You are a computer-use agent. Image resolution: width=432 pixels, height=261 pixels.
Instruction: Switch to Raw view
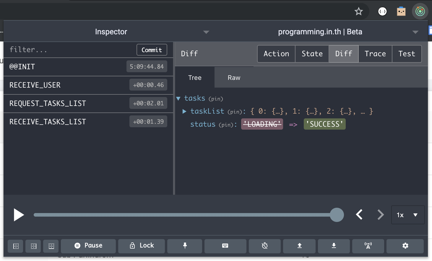(234, 78)
